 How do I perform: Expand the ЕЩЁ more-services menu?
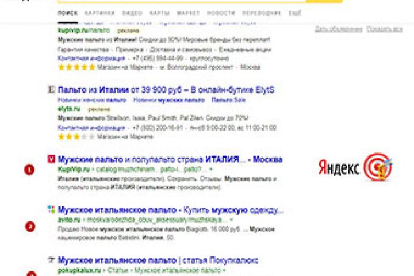coord(294,13)
